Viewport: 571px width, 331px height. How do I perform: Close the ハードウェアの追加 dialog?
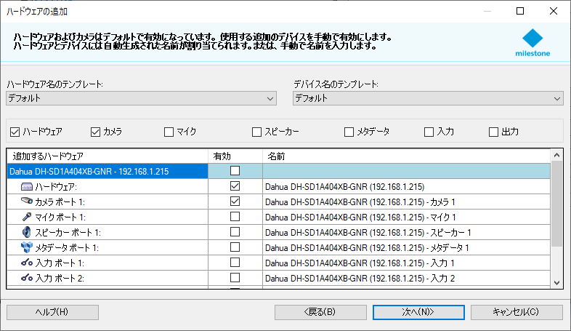coord(553,11)
